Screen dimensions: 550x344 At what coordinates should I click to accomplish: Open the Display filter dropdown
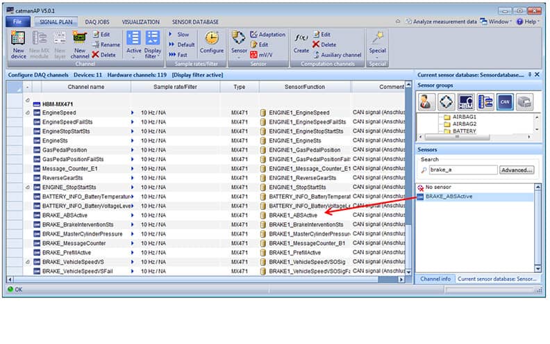click(x=153, y=44)
